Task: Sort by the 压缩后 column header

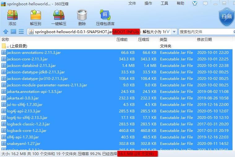Action: click(148, 39)
